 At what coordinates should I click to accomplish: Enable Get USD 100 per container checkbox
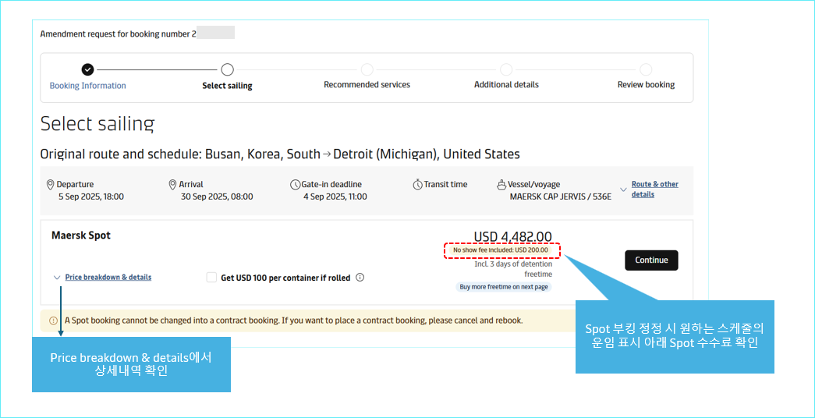211,278
